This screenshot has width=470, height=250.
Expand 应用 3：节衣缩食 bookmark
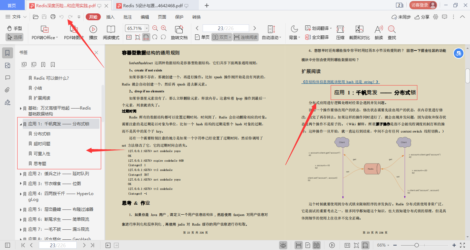[21, 184]
